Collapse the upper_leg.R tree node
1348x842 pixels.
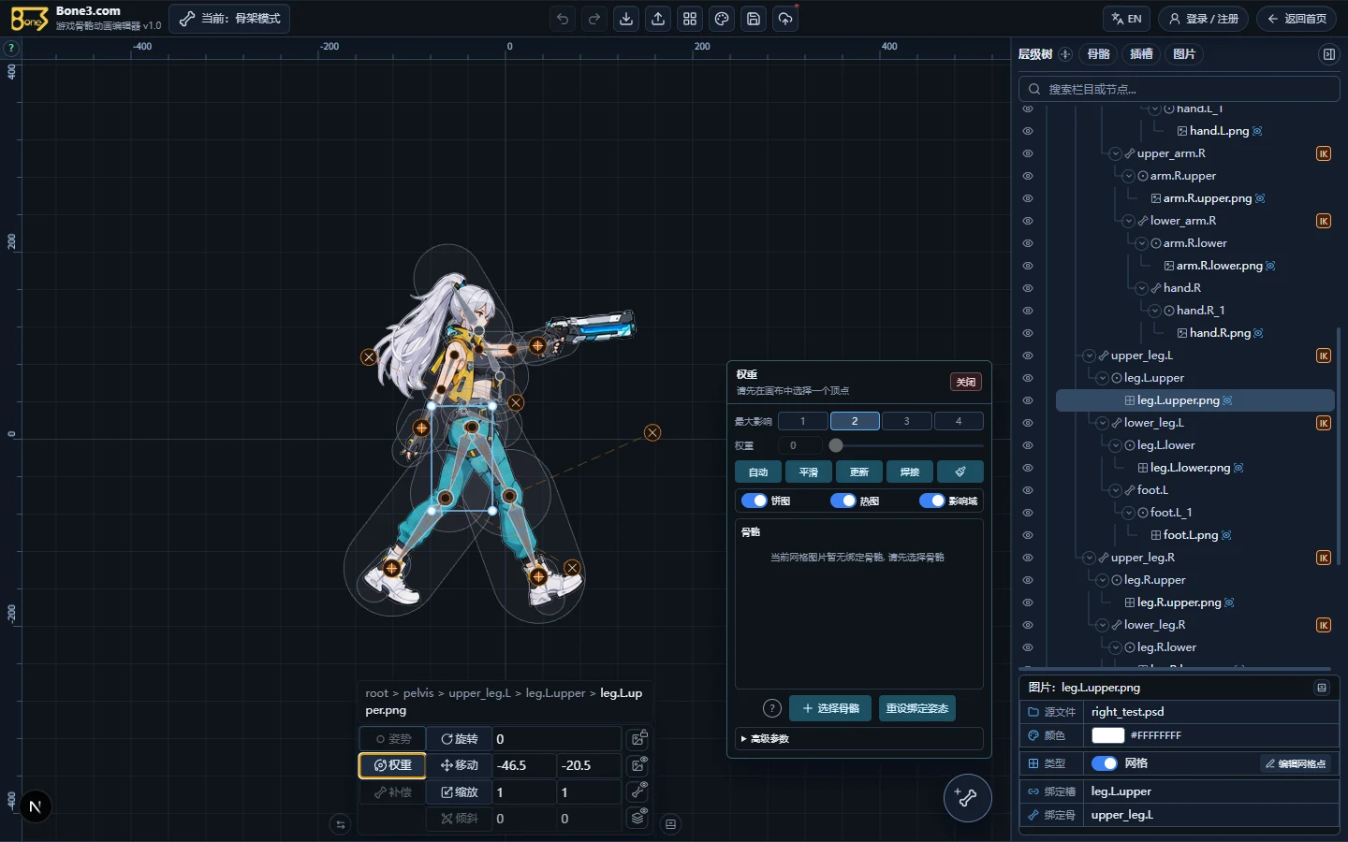tap(1090, 558)
